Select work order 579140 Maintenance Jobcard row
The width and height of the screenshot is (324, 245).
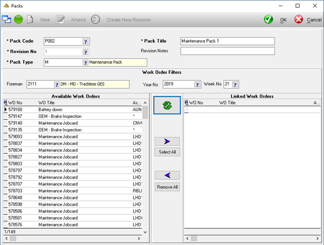tap(73, 123)
